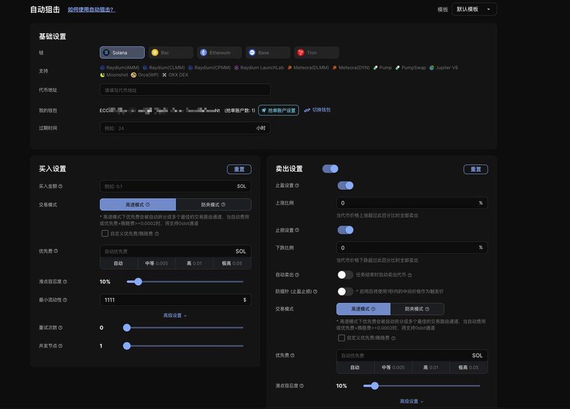Click help icon next to 买入金额
570x409 pixels.
[x=61, y=186]
